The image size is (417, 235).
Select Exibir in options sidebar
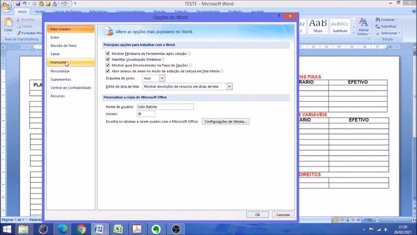[x=71, y=37]
